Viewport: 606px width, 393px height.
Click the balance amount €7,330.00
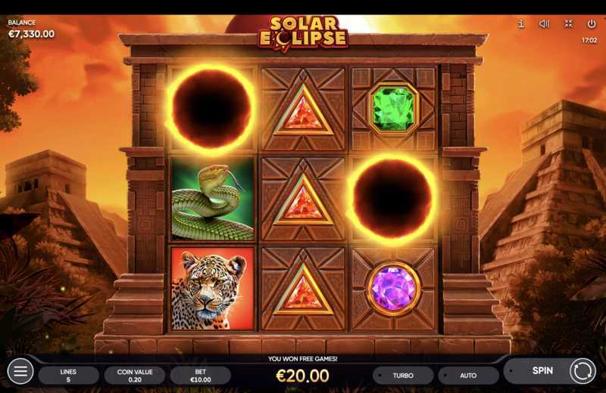pos(31,34)
